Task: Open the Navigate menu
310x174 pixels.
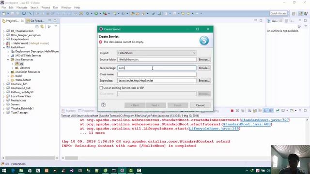Action: click(x=22, y=8)
